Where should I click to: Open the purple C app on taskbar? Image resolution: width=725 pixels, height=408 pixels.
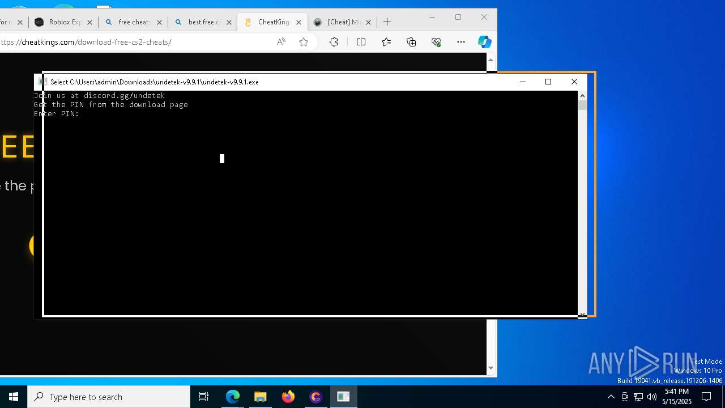pyautogui.click(x=315, y=397)
